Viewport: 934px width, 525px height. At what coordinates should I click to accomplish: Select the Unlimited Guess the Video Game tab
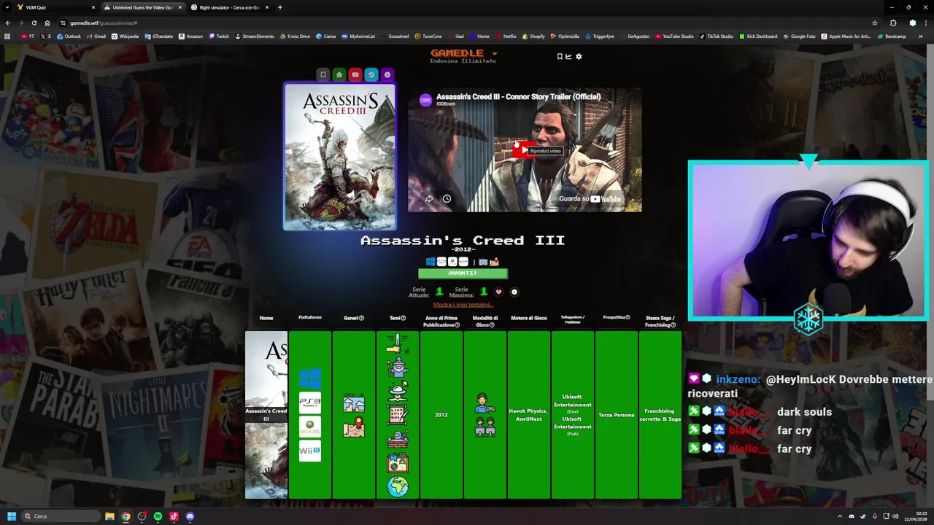pyautogui.click(x=142, y=7)
